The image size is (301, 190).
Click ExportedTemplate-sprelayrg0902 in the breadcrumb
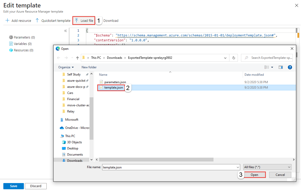click(150, 58)
